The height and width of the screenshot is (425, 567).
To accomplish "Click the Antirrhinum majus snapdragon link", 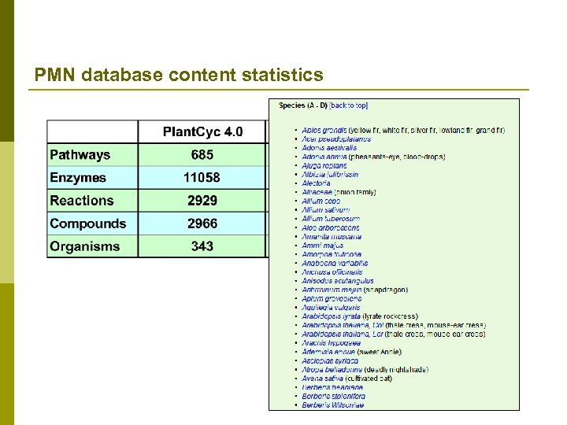I will point(332,290).
